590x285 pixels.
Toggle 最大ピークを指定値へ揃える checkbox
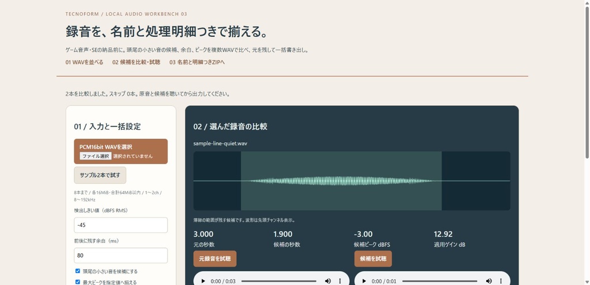(78, 282)
